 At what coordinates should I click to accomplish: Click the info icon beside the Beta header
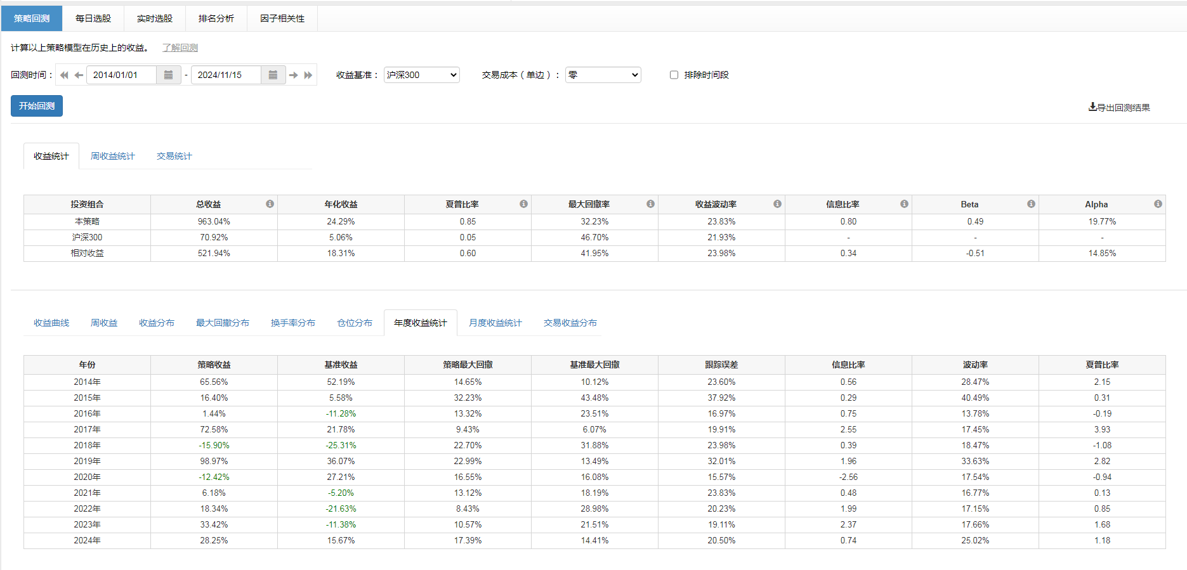(x=1031, y=204)
